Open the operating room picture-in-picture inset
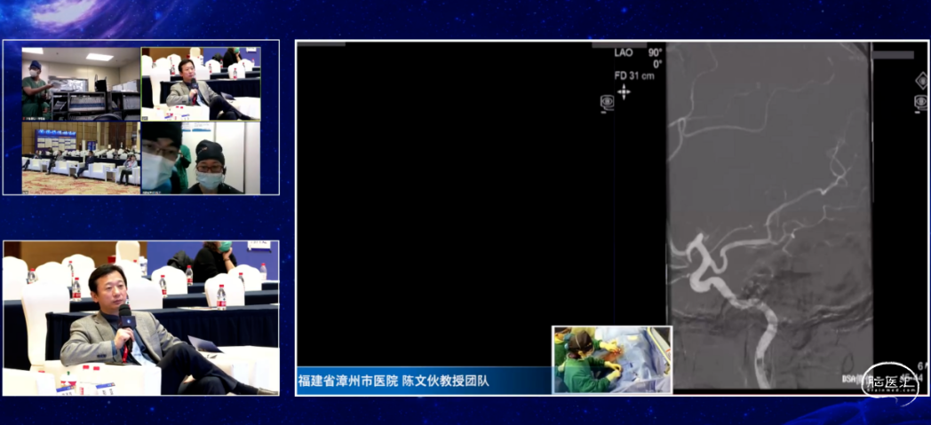This screenshot has width=931, height=425. pos(612,360)
